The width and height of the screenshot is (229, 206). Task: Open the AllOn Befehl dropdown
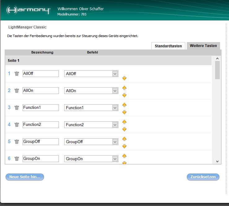point(115,91)
